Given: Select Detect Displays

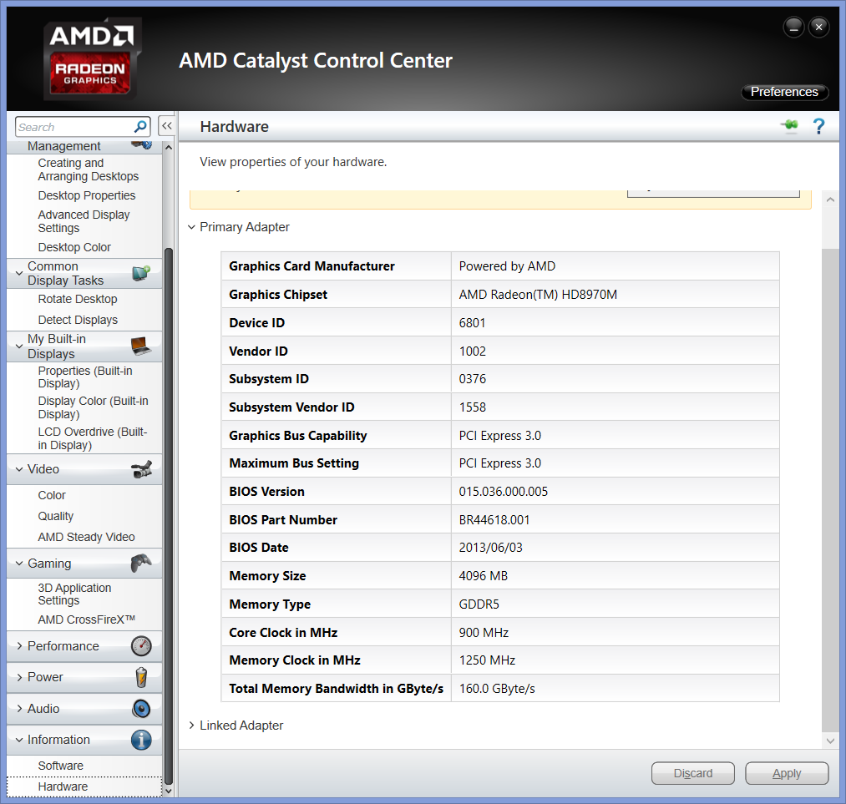Looking at the screenshot, I should pos(78,320).
